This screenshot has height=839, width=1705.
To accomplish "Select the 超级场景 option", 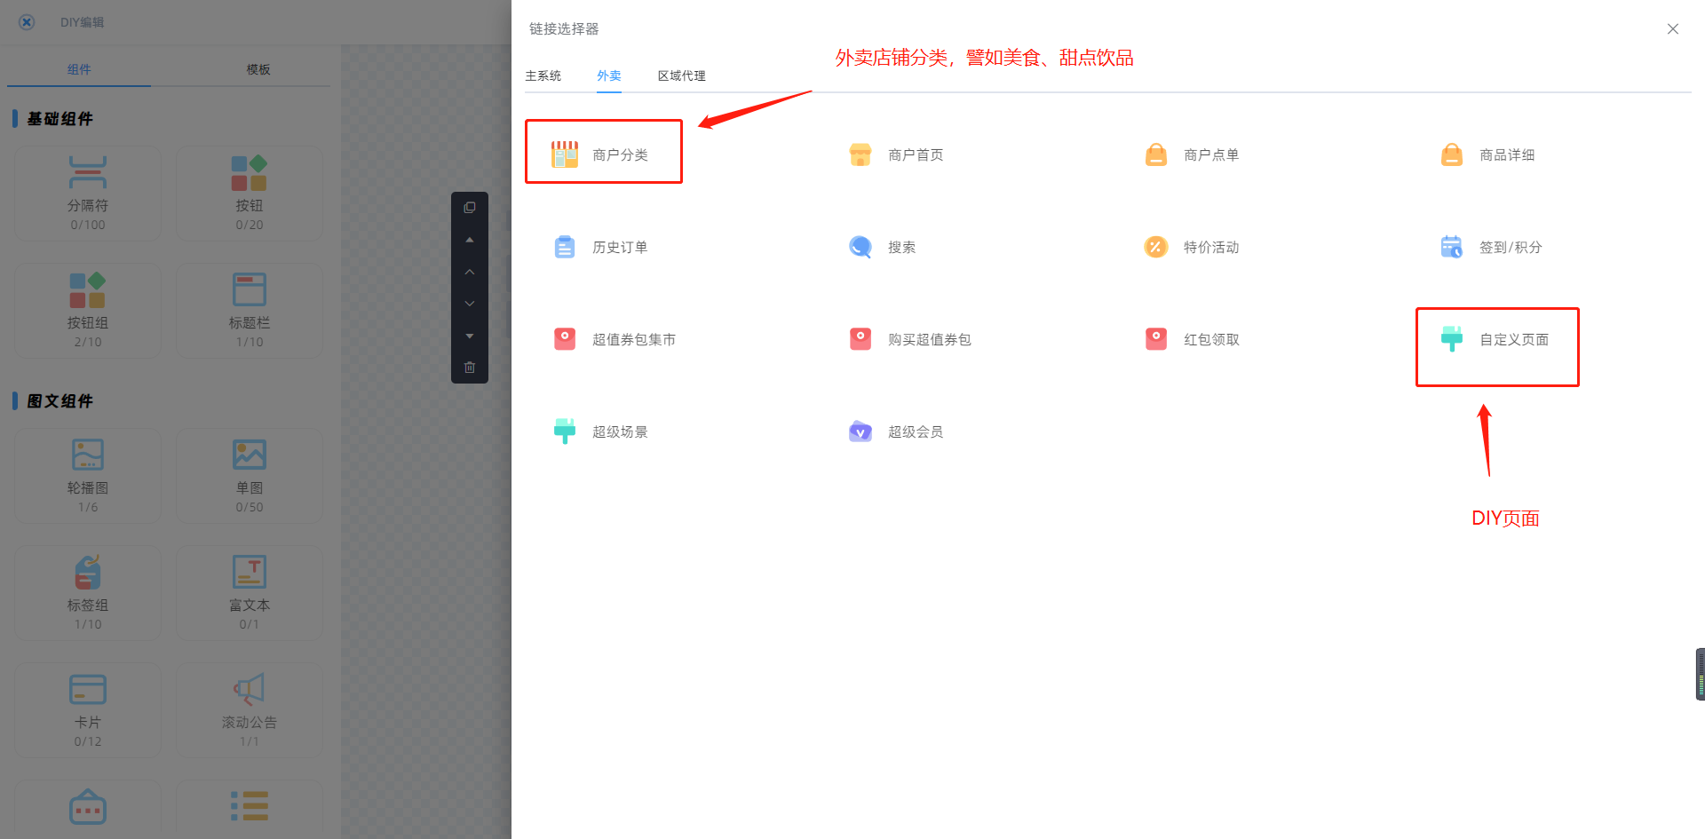I will (620, 431).
